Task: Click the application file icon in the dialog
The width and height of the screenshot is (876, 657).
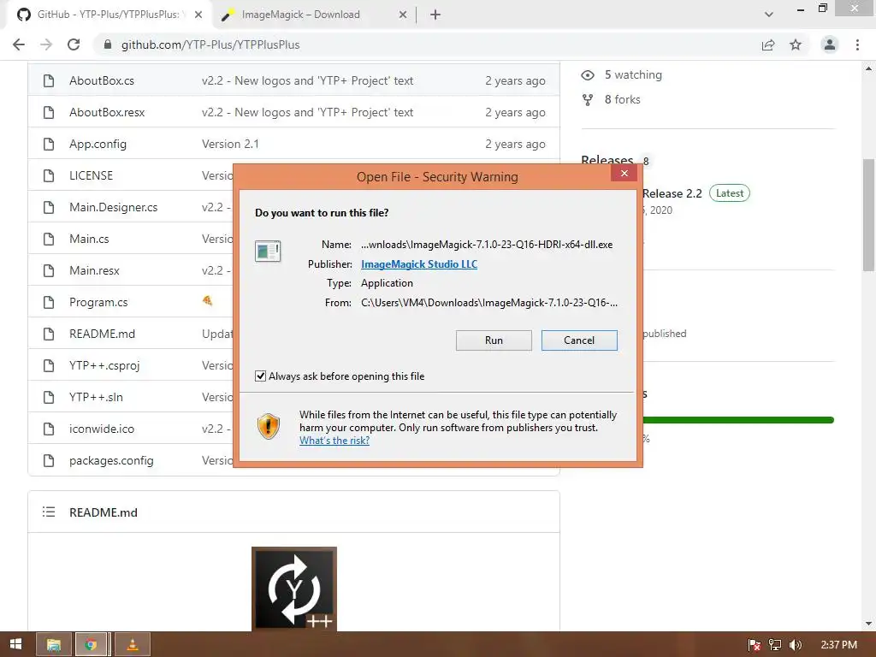Action: [x=268, y=252]
